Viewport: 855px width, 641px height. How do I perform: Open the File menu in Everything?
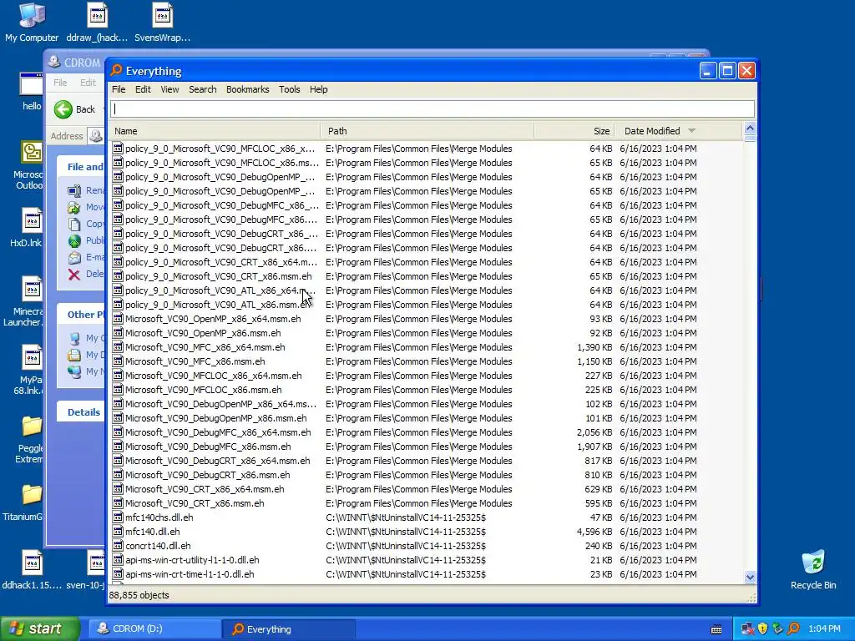point(119,89)
